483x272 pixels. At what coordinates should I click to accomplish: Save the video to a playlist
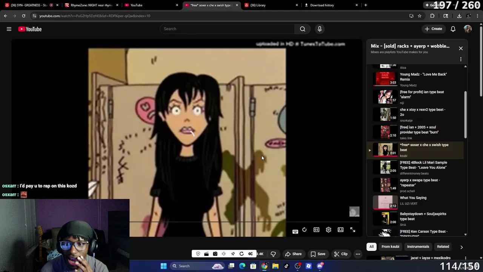tap(318, 254)
